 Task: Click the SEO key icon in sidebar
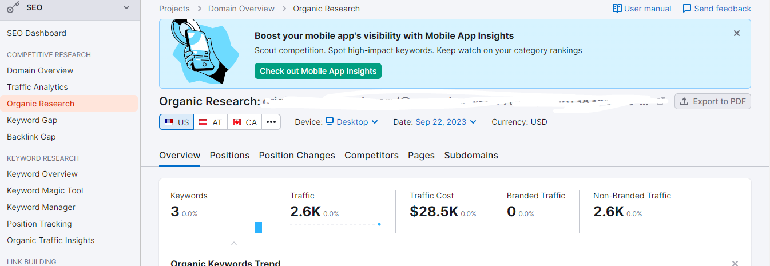pyautogui.click(x=14, y=8)
